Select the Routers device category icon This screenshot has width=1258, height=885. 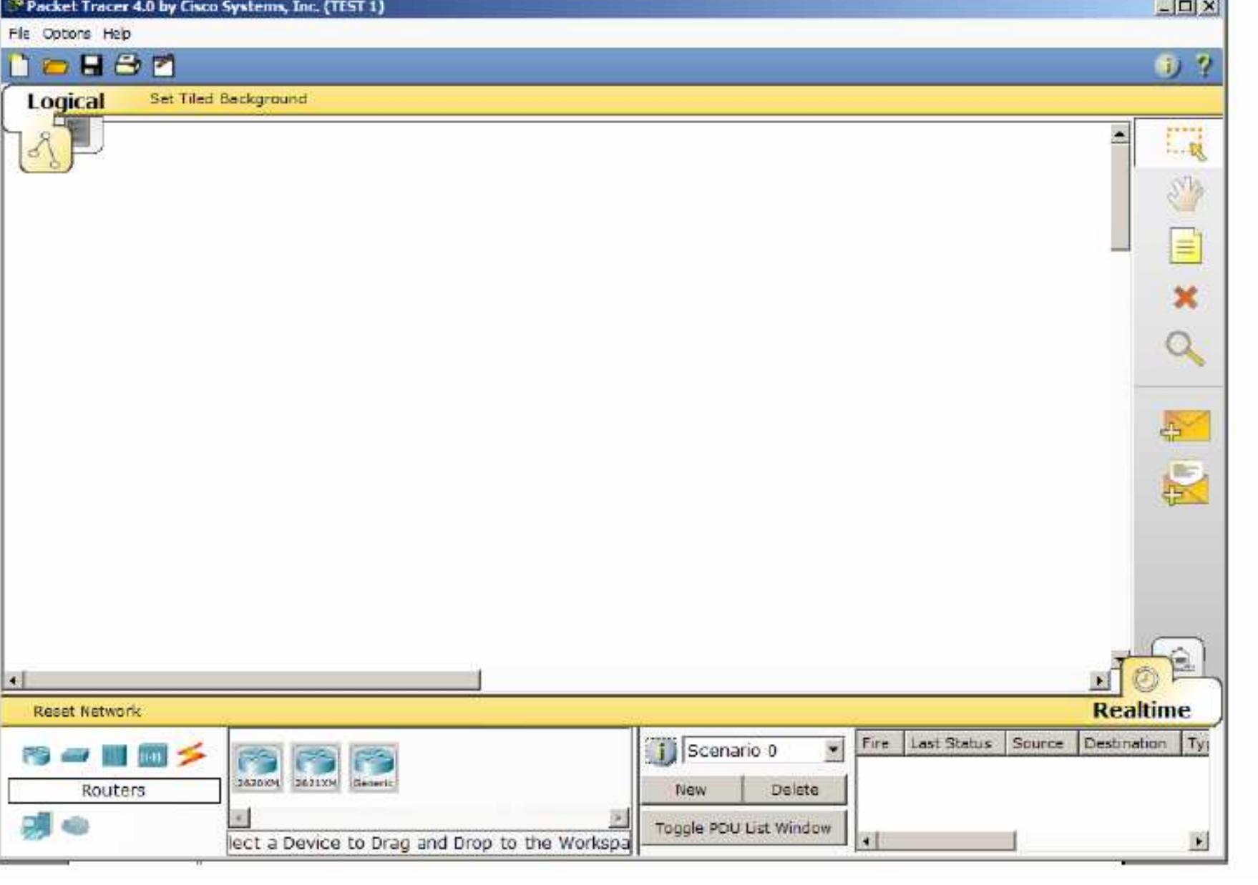click(x=36, y=755)
